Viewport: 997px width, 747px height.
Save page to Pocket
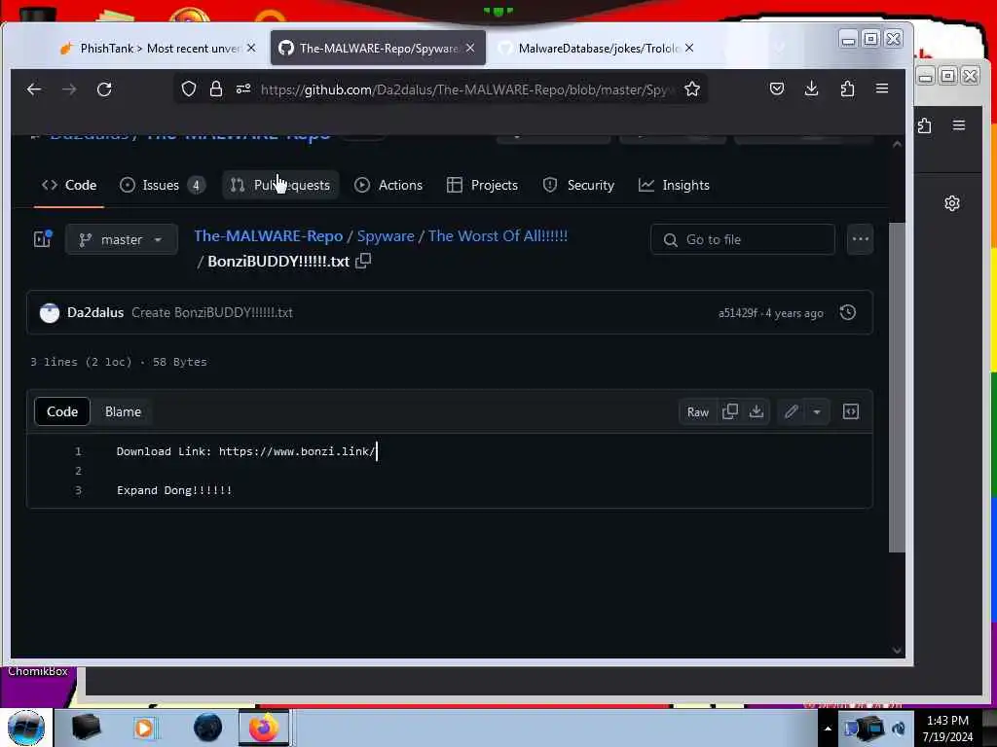776,89
